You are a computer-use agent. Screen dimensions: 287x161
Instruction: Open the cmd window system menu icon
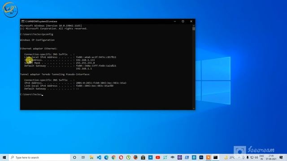(23, 21)
